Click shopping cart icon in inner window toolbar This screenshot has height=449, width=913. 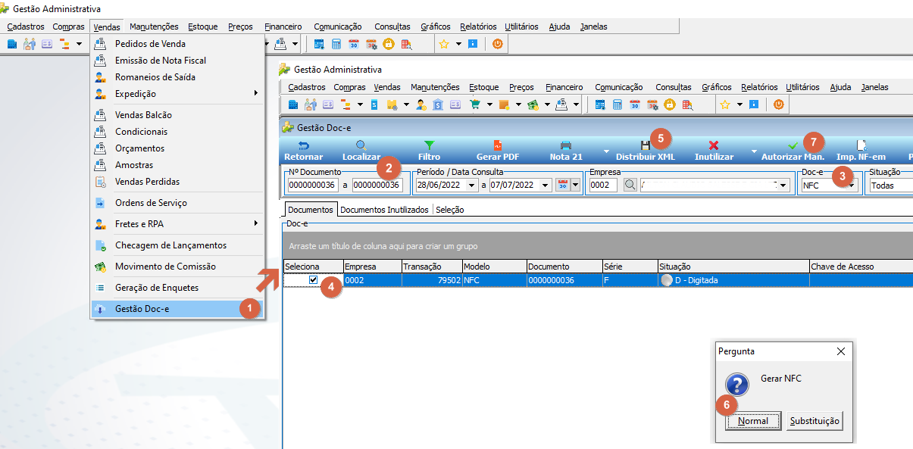pos(476,104)
